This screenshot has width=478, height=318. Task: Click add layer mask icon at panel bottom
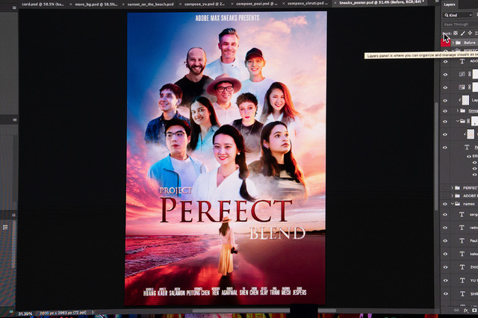click(474, 311)
